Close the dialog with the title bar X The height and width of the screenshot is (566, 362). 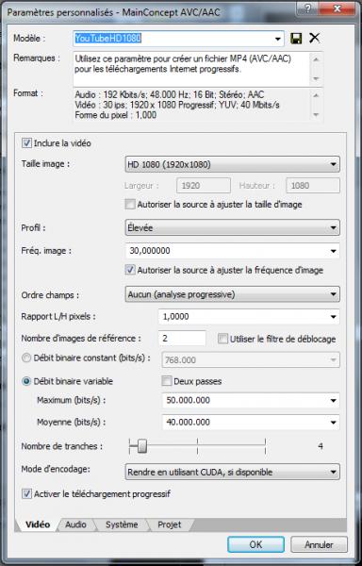click(337, 9)
